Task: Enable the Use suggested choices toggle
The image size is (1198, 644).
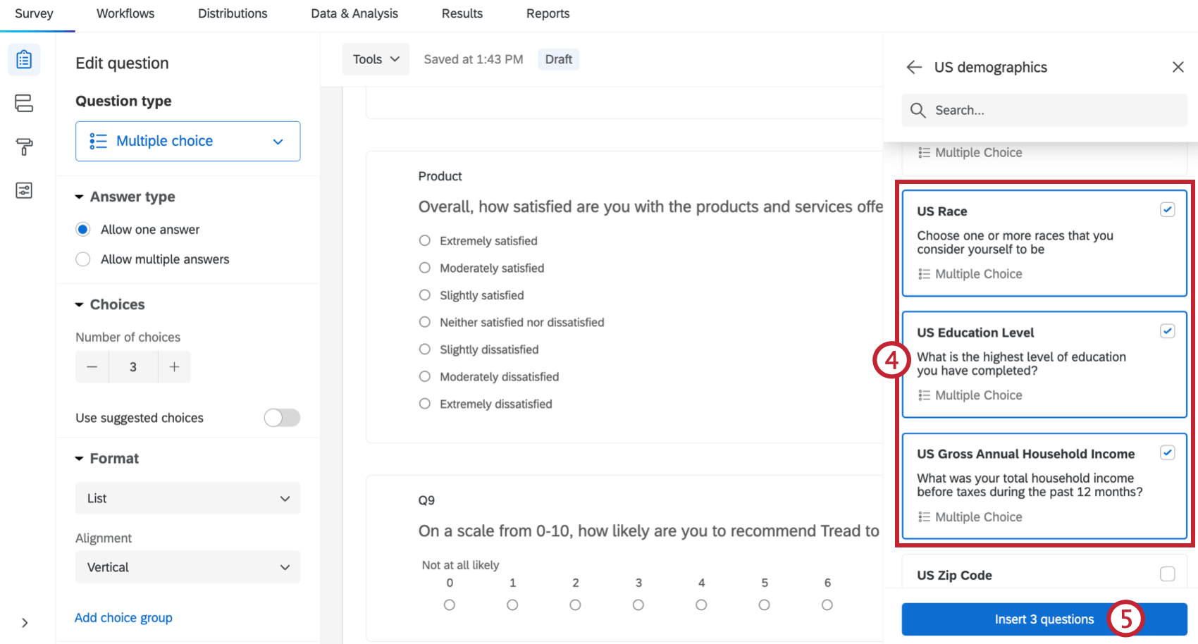Action: pyautogui.click(x=282, y=418)
